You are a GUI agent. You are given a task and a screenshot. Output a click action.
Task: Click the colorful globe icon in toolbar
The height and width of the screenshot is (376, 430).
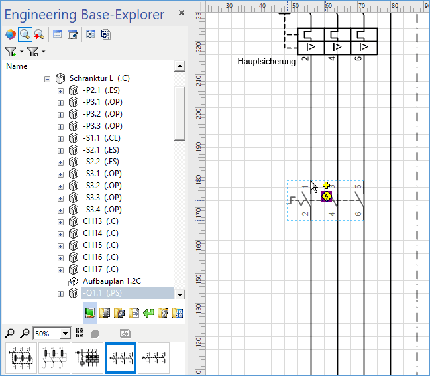tap(10, 34)
